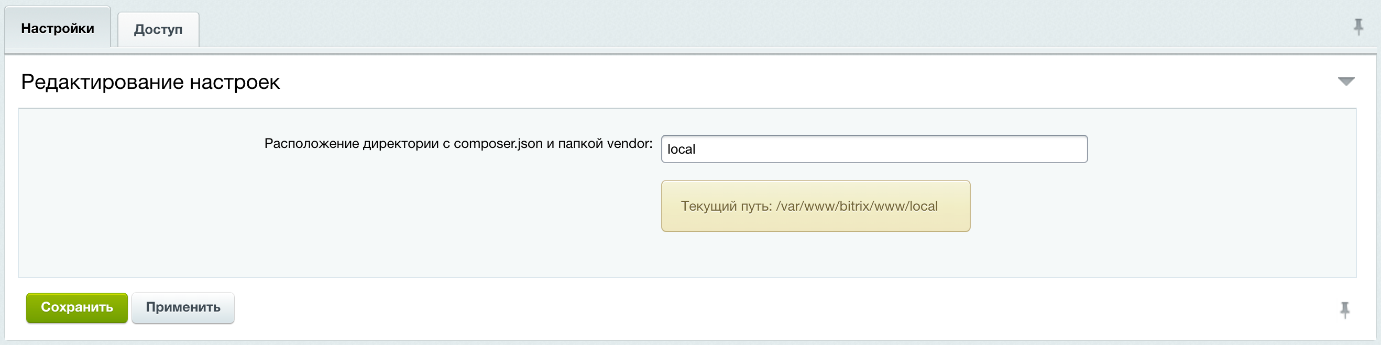Image resolution: width=1381 pixels, height=345 pixels.
Task: Click the Сохранить button
Action: [x=76, y=307]
